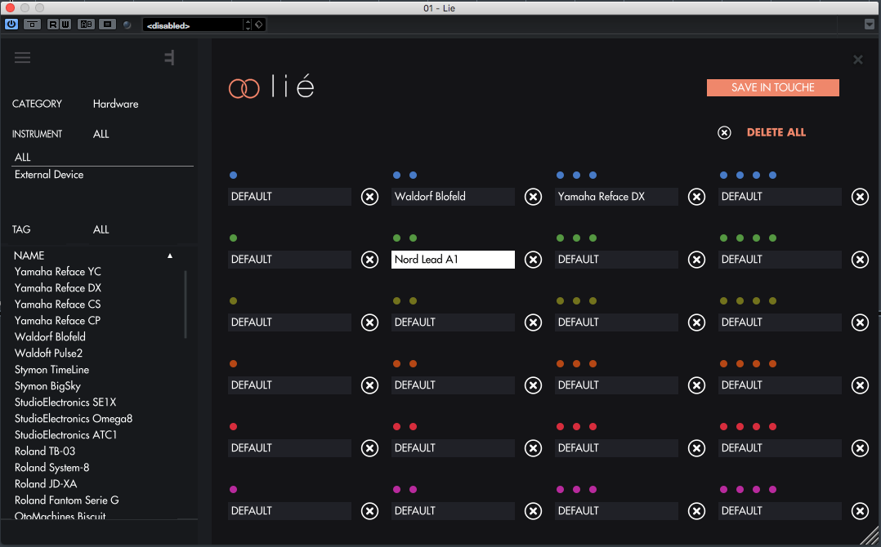Screen dimensions: 881x547
Task: Toggle the plugin bypass power button
Action: coord(11,24)
